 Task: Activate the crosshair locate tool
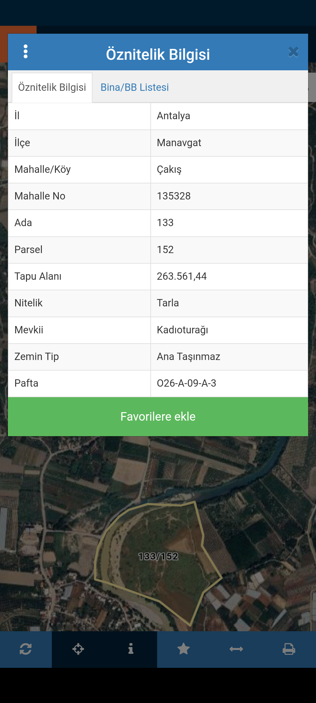78,649
